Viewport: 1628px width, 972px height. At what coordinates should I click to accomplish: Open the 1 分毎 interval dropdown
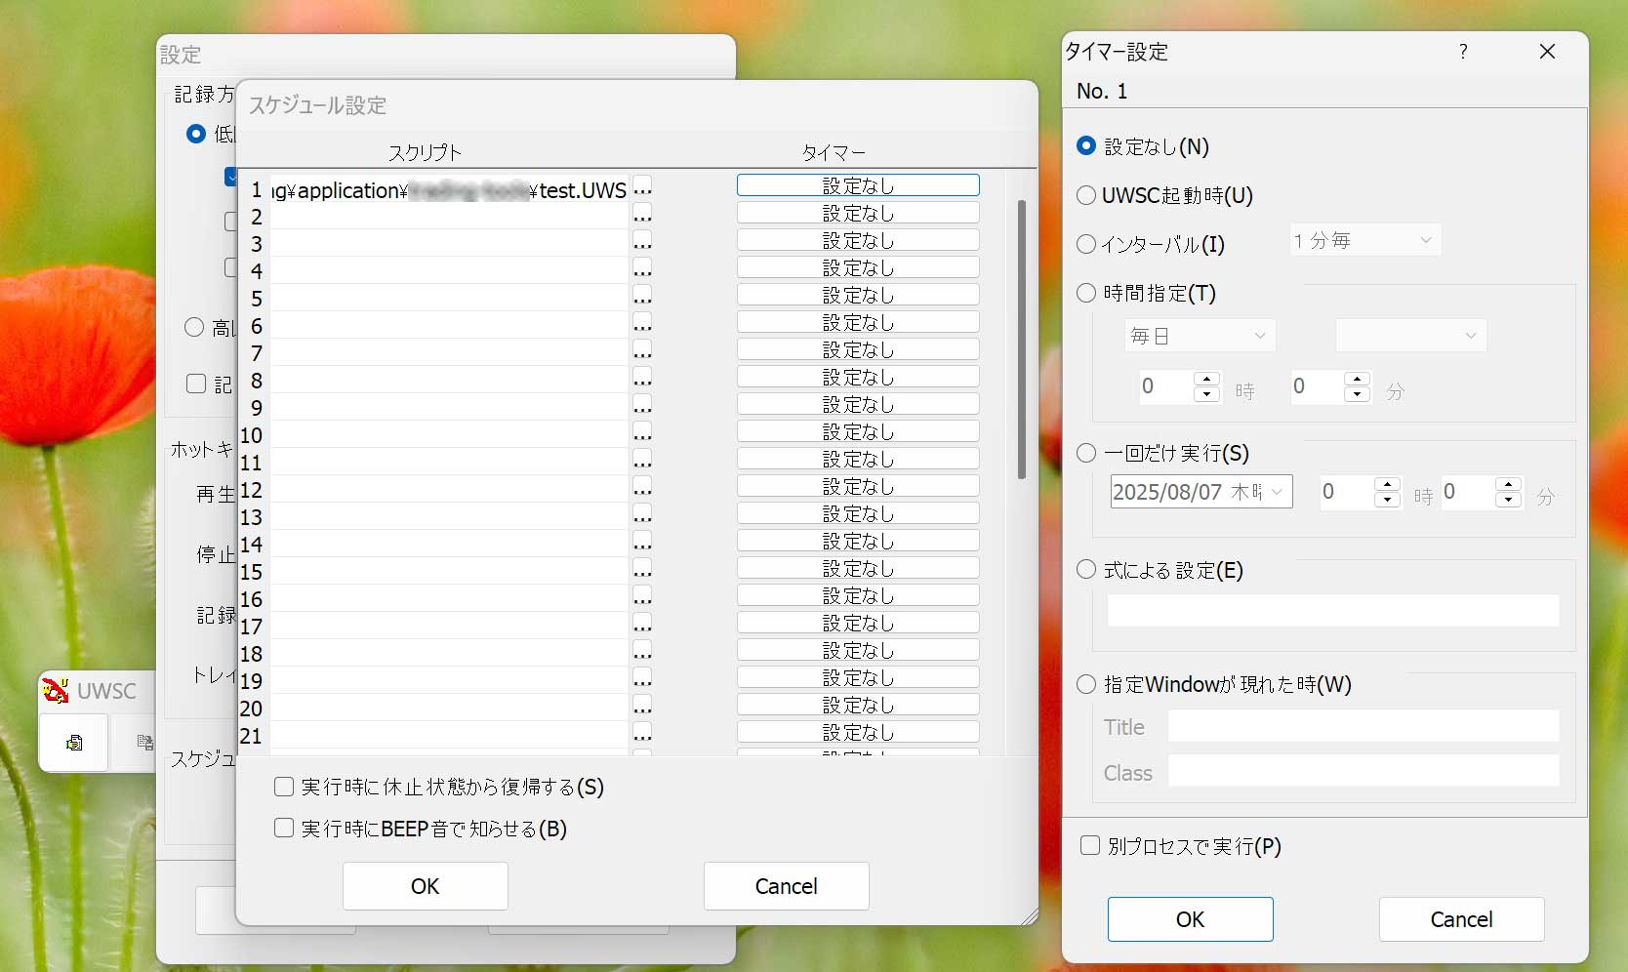(x=1365, y=240)
